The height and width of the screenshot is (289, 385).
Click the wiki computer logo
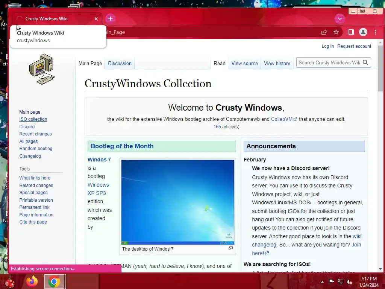tap(42, 69)
